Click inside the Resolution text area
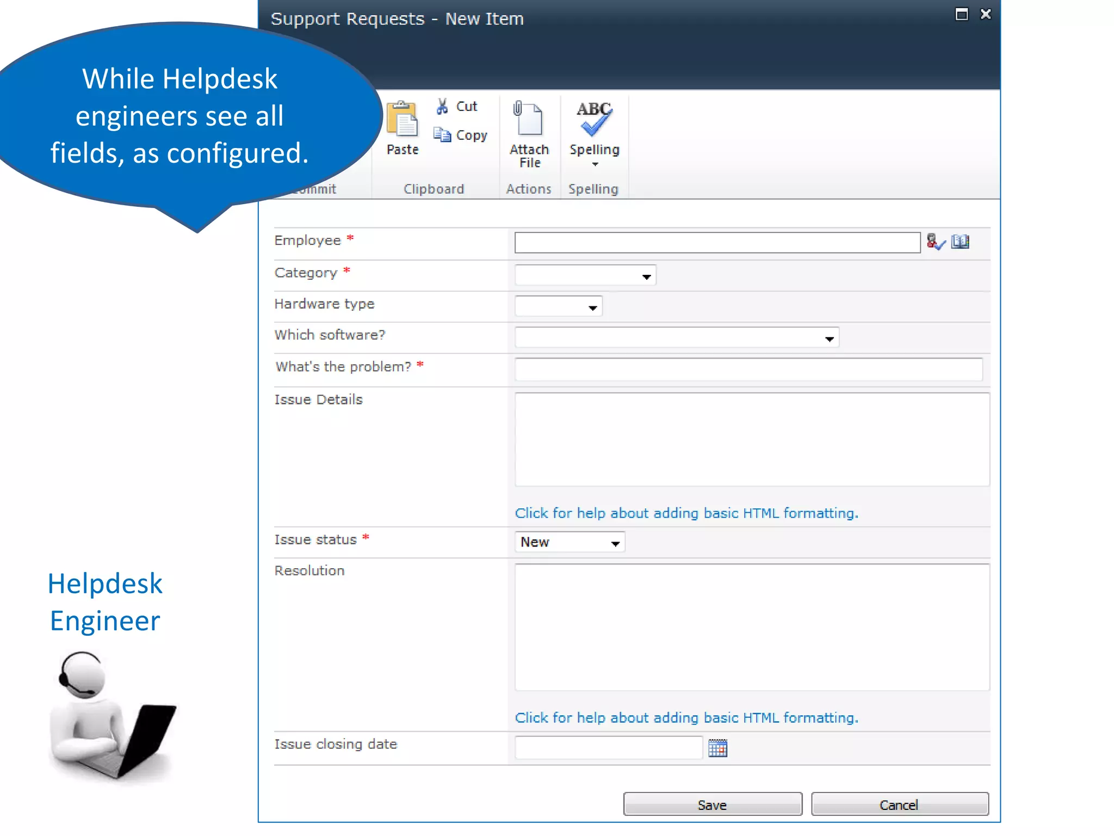 pos(752,628)
